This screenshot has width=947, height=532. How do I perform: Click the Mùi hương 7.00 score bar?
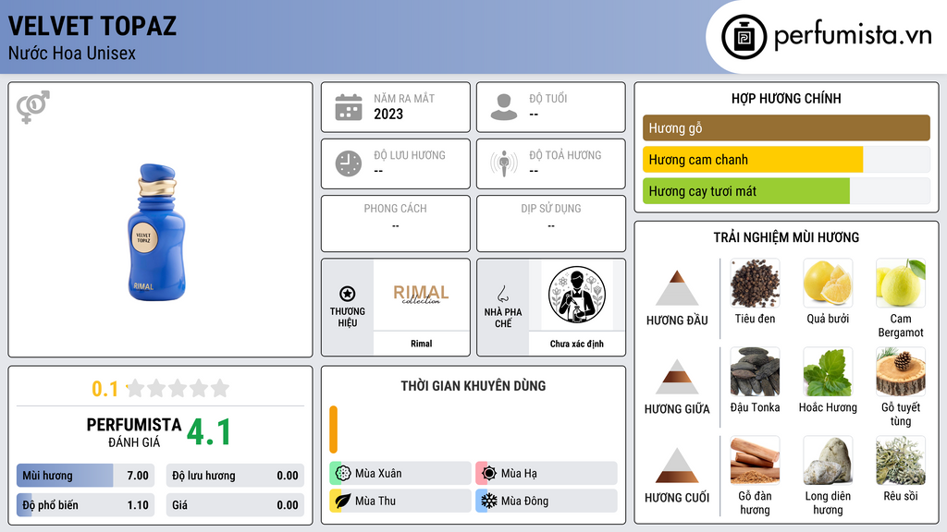point(86,476)
